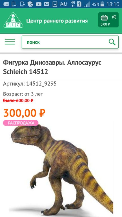Tap the РАСПРОДАЖА sale badge
Viewport: 122px width, 217px height.
pos(21,123)
